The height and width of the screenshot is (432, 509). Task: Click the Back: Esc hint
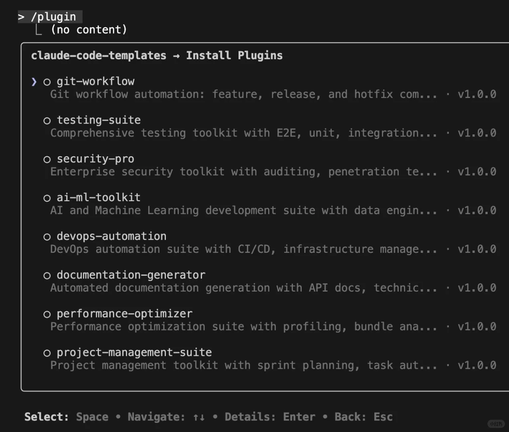[x=364, y=417]
